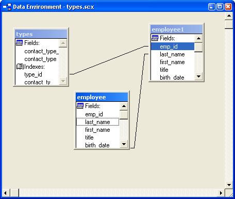Screen dimensions: 235x199
Task: Click scroll down arrow in employee1 table
Action: [198, 76]
